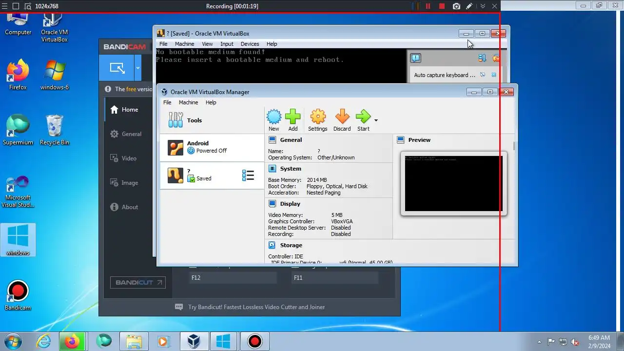Viewport: 624px width, 351px height.
Task: Click the muted volume tray icon
Action: point(575,342)
